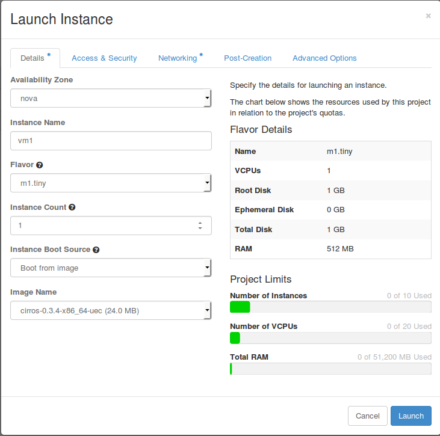Click the Number of Instances progress bar
Viewport: 440px width, 436px height.
(330, 307)
